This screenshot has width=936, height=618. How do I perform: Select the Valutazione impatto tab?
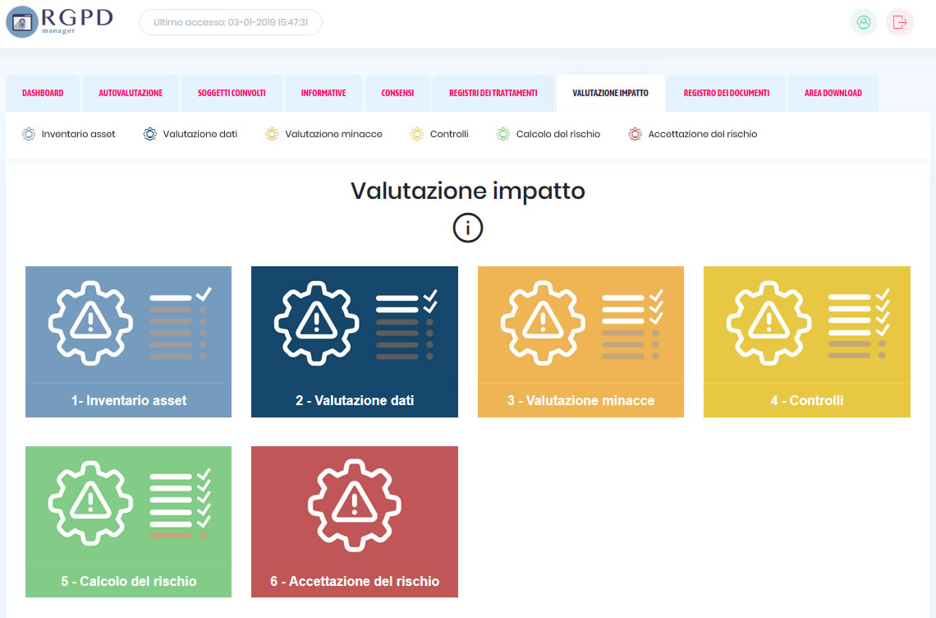pyautogui.click(x=610, y=93)
